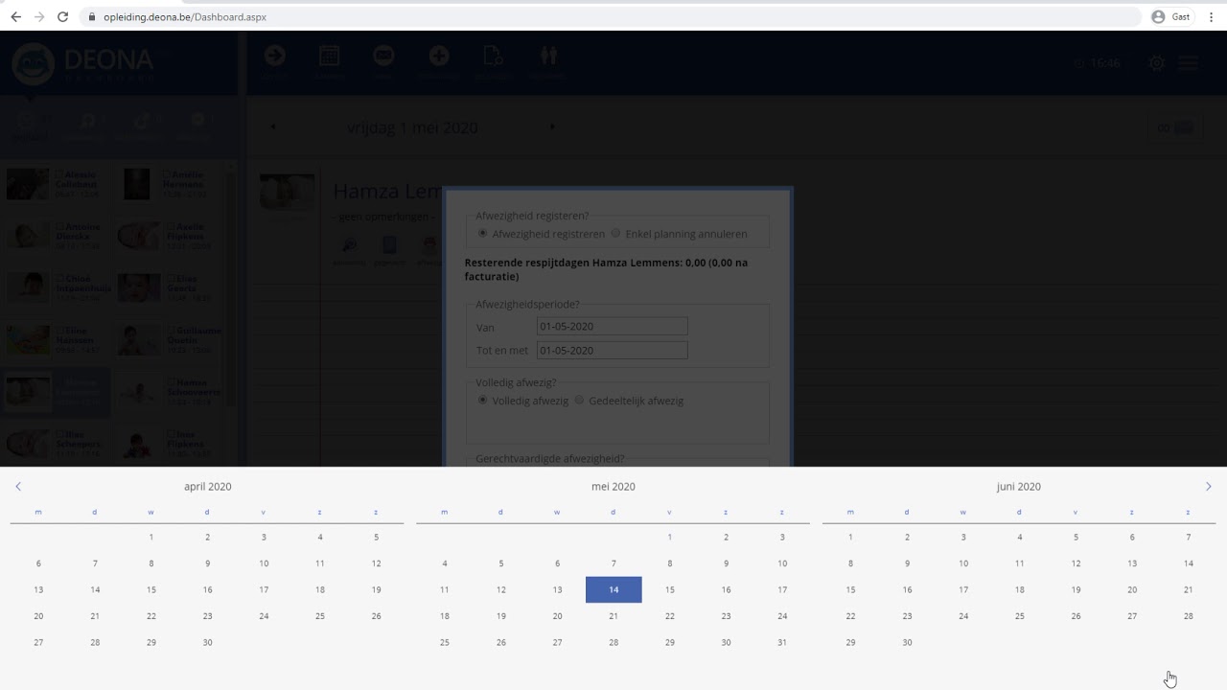Pick 15 in mei 2020
The image size is (1227, 690).
pyautogui.click(x=669, y=589)
